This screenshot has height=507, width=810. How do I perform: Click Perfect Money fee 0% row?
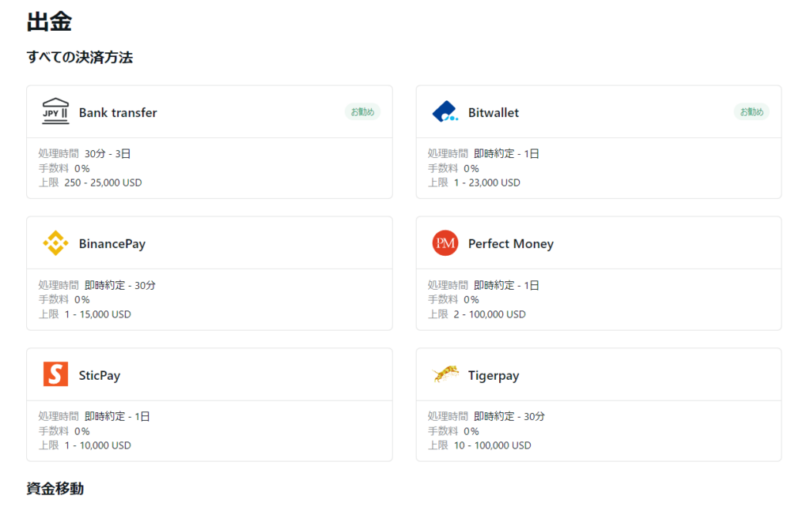coord(453,299)
